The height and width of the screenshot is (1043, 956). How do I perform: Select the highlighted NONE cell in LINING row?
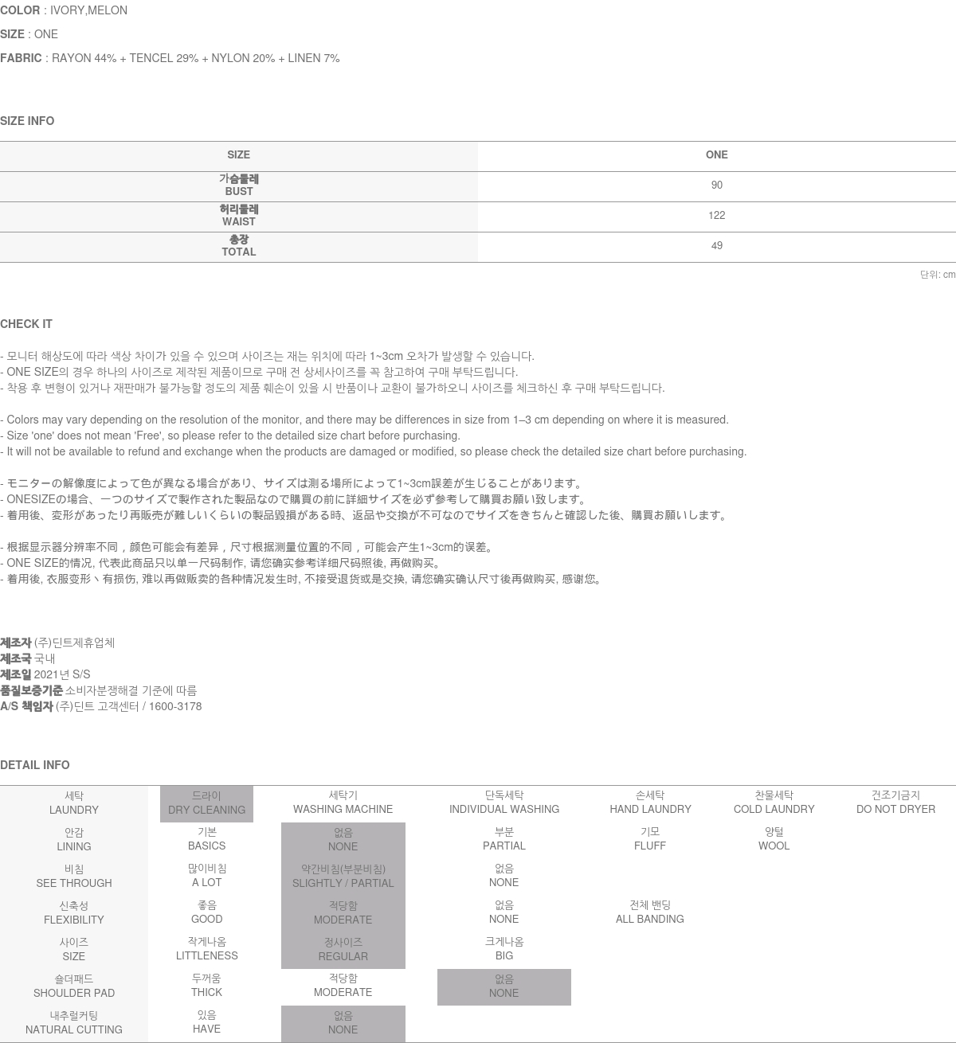coord(343,840)
